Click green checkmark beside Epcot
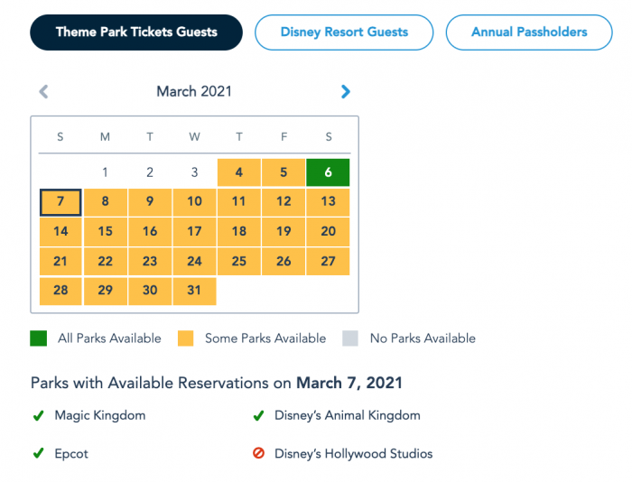This screenshot has width=632, height=482. click(38, 454)
